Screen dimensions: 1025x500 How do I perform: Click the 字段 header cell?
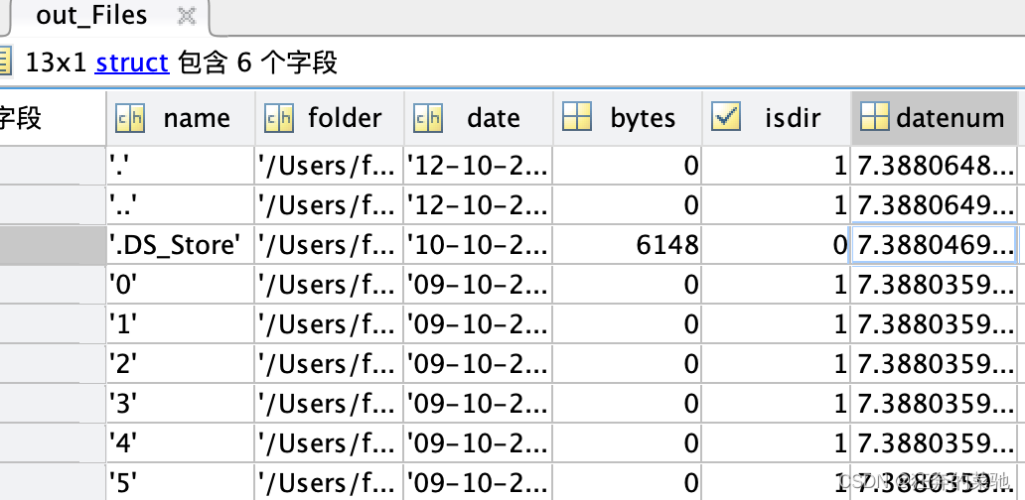tap(52, 118)
